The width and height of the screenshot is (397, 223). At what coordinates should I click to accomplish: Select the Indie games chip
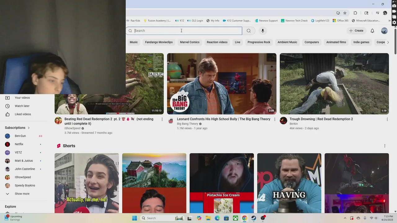[x=361, y=42]
